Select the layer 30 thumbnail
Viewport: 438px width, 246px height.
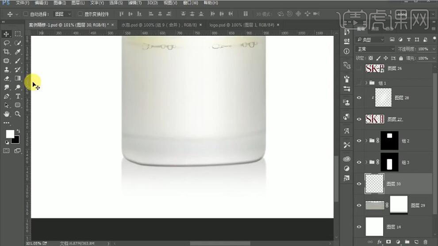pyautogui.click(x=374, y=184)
